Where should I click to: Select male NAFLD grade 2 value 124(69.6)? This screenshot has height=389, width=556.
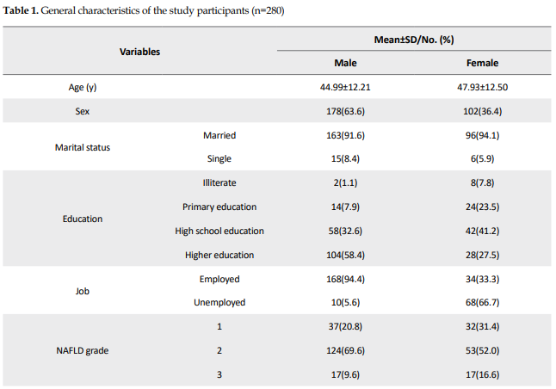click(x=345, y=350)
